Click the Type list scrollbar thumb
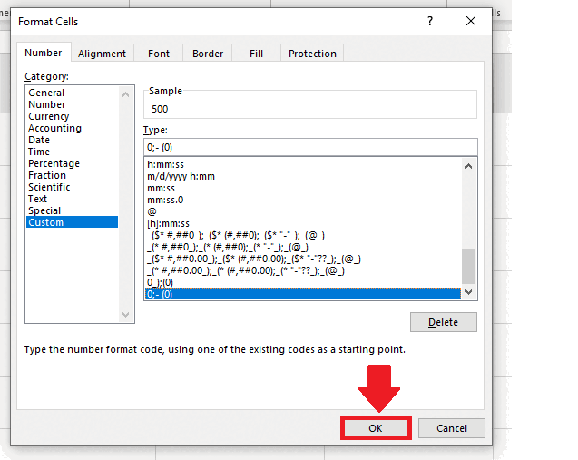The height and width of the screenshot is (460, 578). (x=468, y=266)
